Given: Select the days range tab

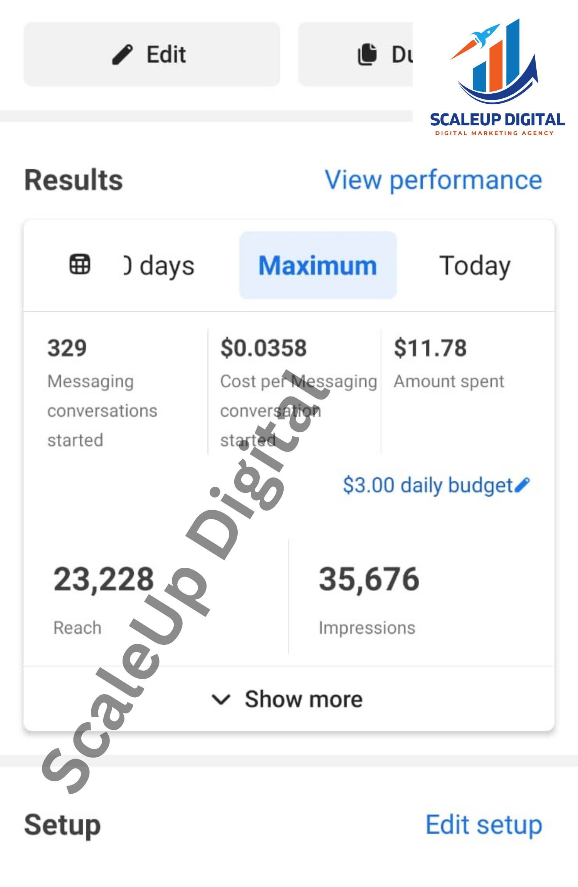Looking at the screenshot, I should coord(160,265).
